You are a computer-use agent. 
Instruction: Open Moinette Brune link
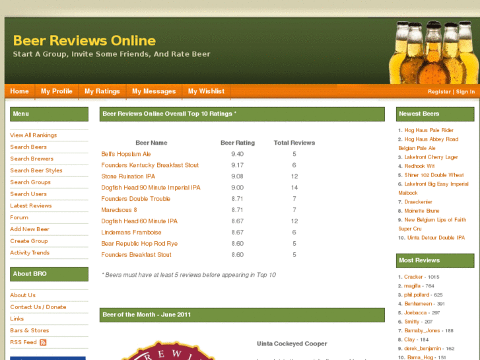coord(422,211)
